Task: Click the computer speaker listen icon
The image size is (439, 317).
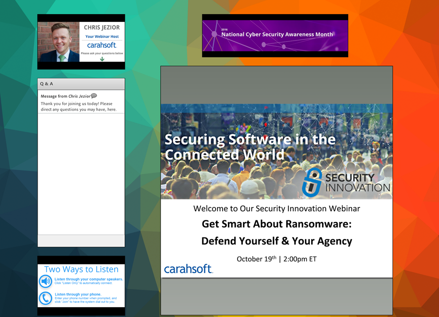Action: click(45, 281)
